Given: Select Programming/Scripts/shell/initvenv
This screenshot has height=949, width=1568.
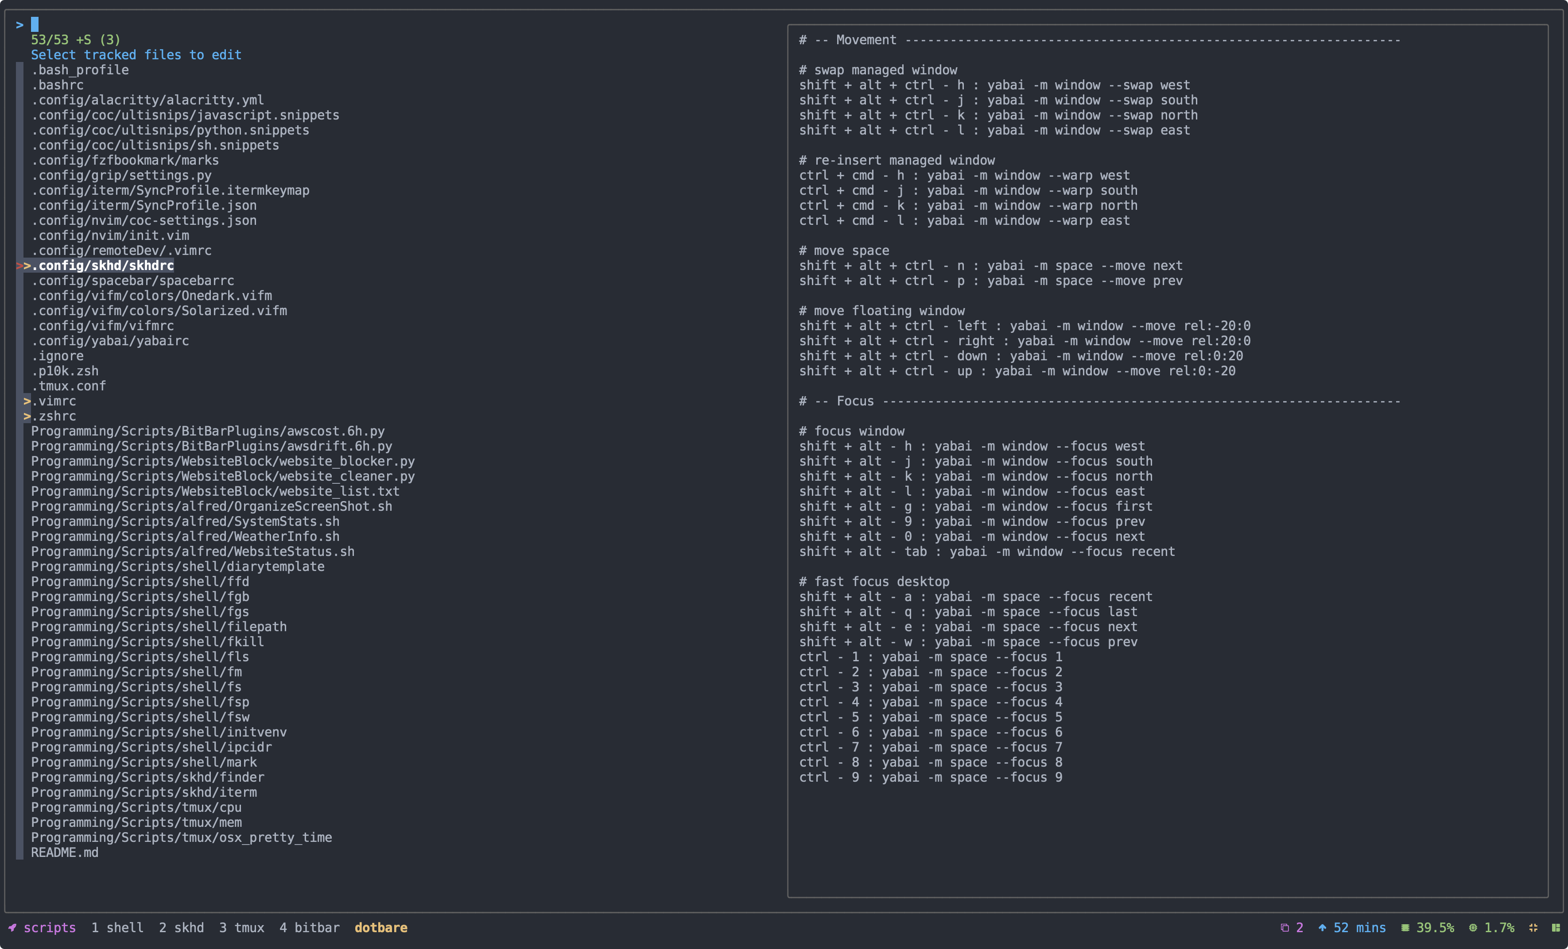Looking at the screenshot, I should (x=159, y=732).
